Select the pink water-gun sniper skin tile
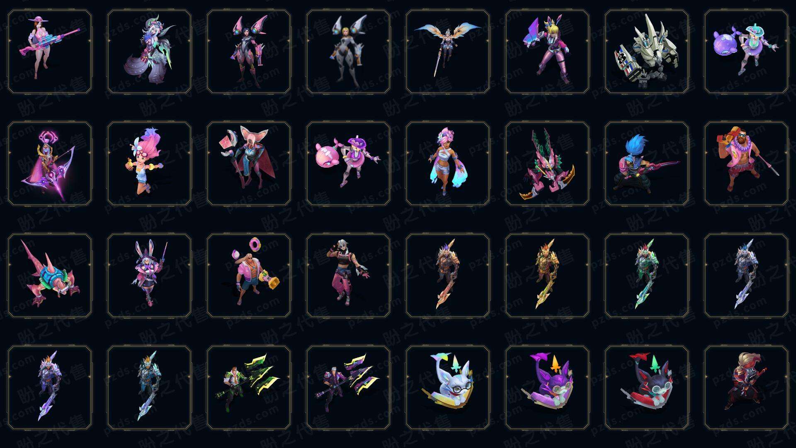This screenshot has width=796, height=448. coord(50,51)
